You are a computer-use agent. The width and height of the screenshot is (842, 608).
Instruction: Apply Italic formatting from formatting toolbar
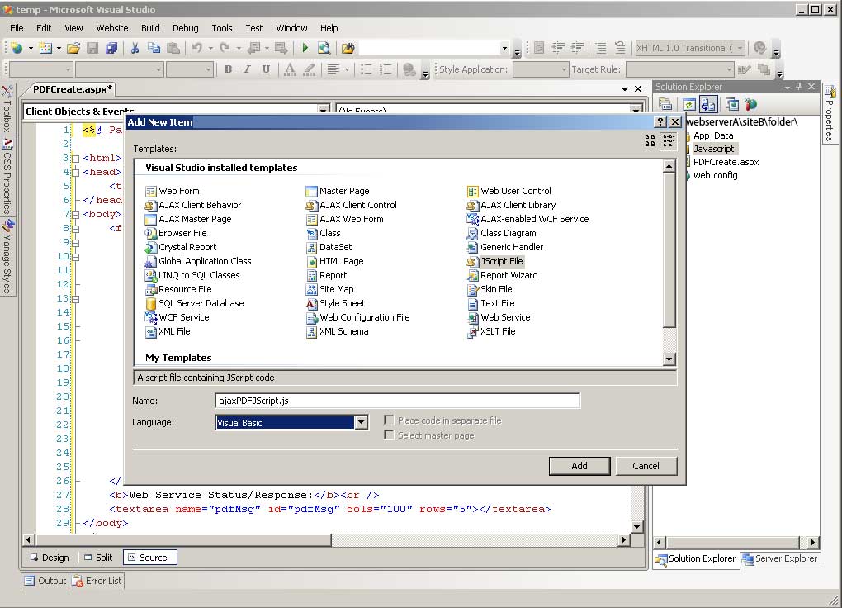(247, 69)
